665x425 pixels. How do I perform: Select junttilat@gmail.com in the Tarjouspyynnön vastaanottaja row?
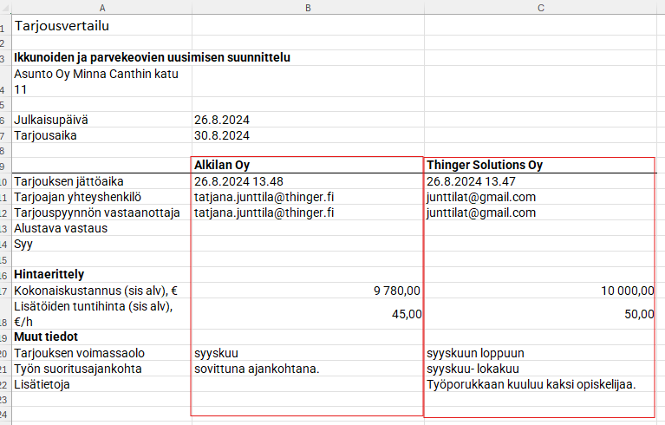coord(541,212)
